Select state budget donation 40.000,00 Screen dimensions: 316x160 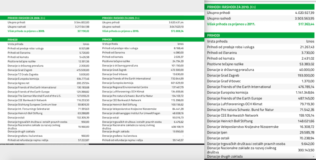pos(307,70)
